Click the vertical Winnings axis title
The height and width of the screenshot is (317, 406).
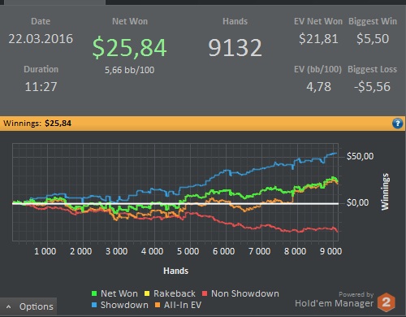pyautogui.click(x=385, y=192)
